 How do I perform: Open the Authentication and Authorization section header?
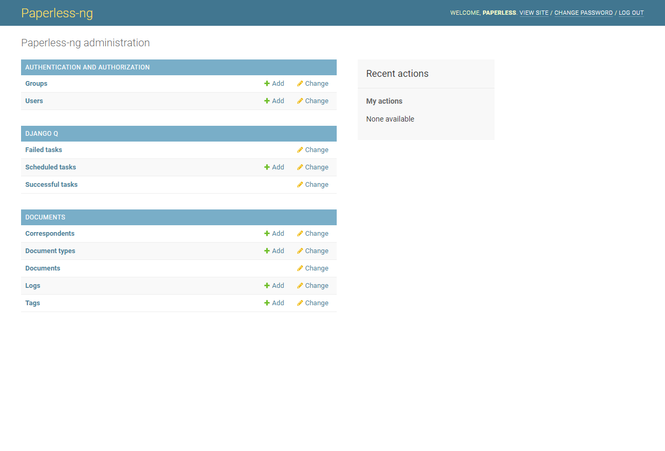point(87,67)
